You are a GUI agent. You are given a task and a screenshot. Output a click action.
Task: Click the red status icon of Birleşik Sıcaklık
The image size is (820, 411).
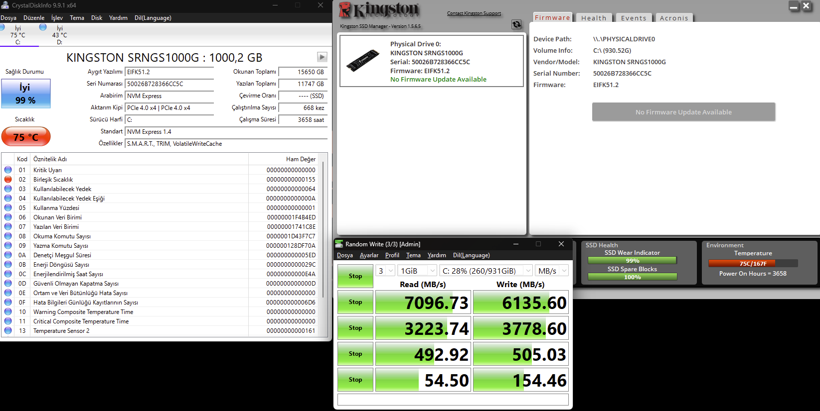[x=8, y=179]
